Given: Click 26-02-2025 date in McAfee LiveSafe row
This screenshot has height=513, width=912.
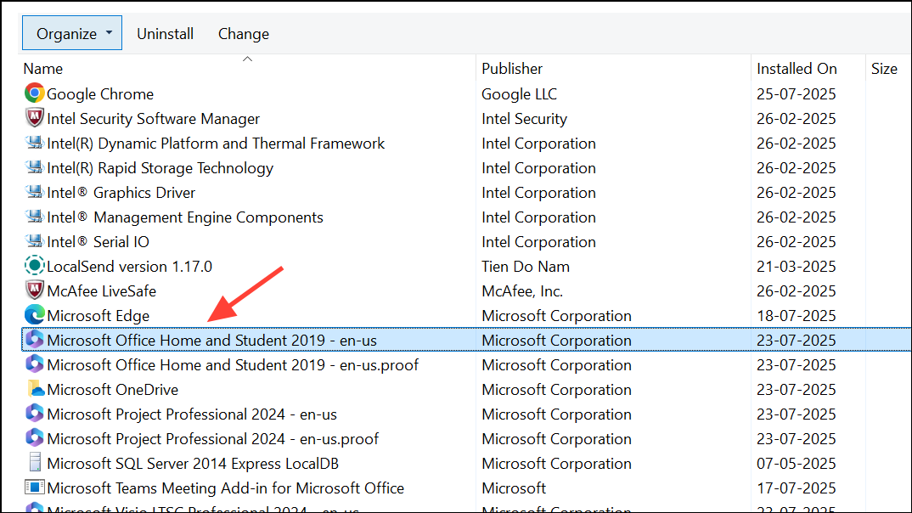Looking at the screenshot, I should point(796,290).
